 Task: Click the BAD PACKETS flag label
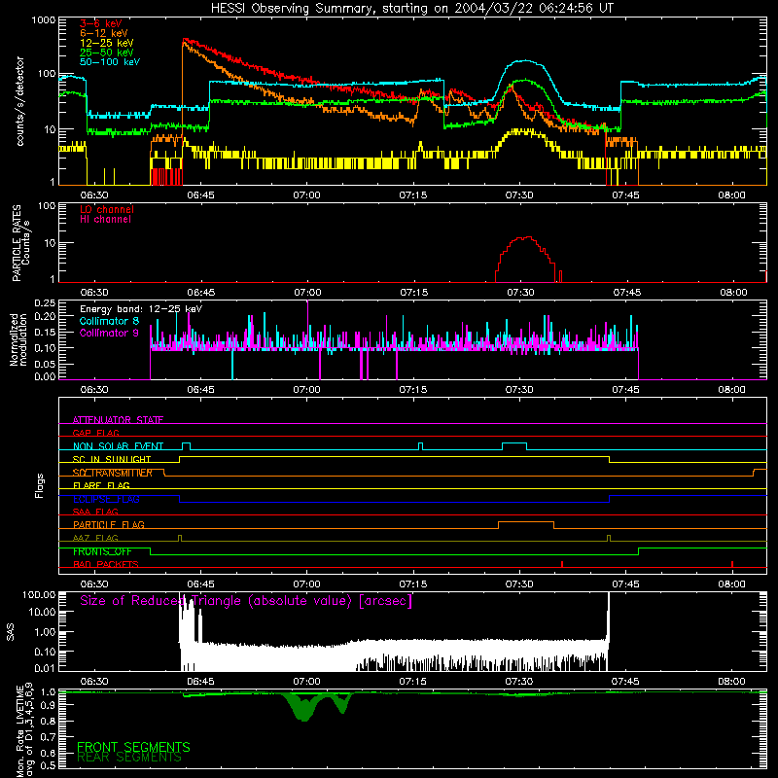(x=106, y=564)
